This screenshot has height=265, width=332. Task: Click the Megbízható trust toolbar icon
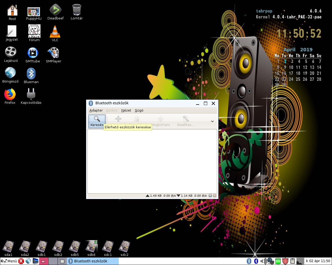(161, 121)
